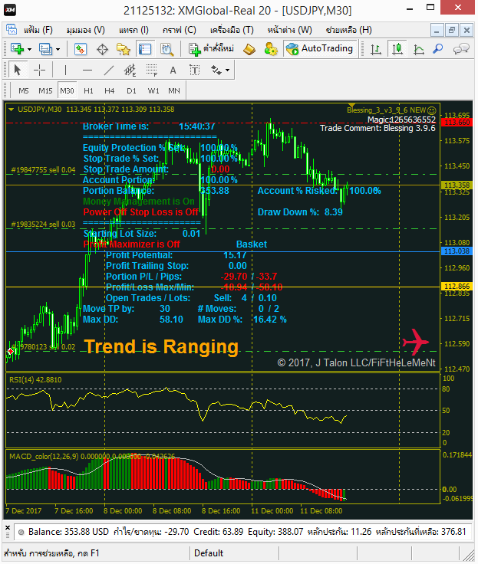Switch timeframe to M15
The height and width of the screenshot is (564, 478).
click(x=45, y=91)
